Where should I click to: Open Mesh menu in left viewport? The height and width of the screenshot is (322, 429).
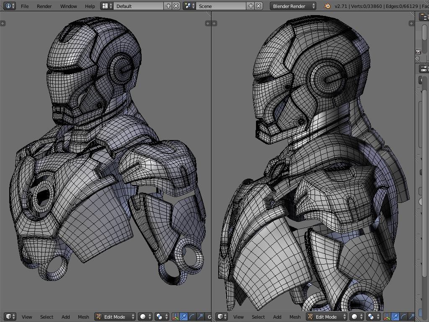coord(83,317)
